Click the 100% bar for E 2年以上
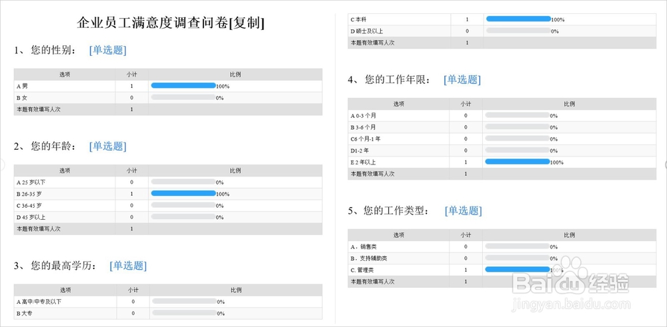The image size is (667, 327). (518, 162)
